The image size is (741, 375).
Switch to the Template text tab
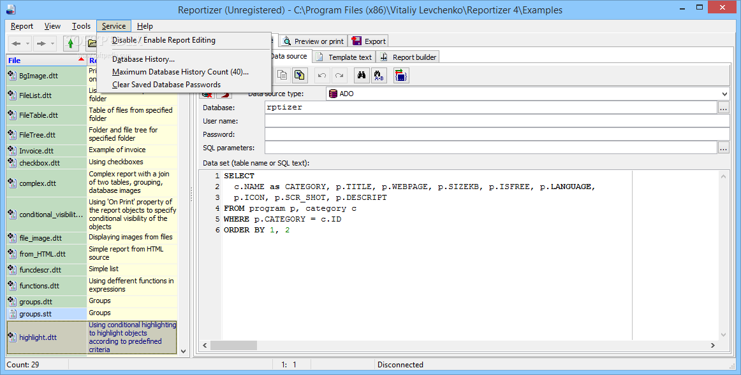344,57
